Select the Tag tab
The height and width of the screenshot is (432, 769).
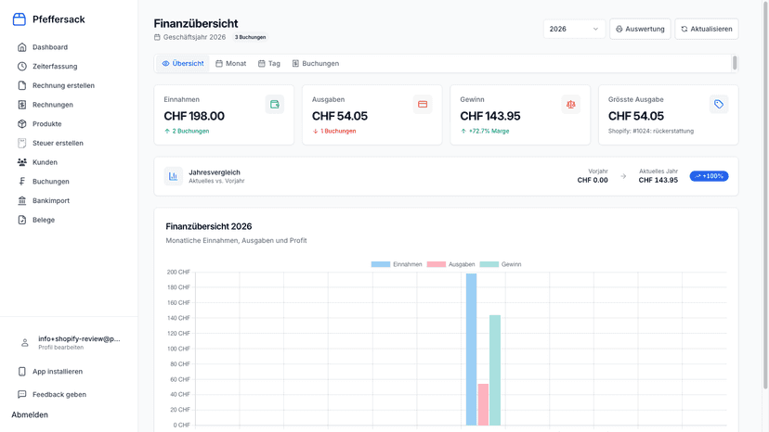click(x=269, y=64)
